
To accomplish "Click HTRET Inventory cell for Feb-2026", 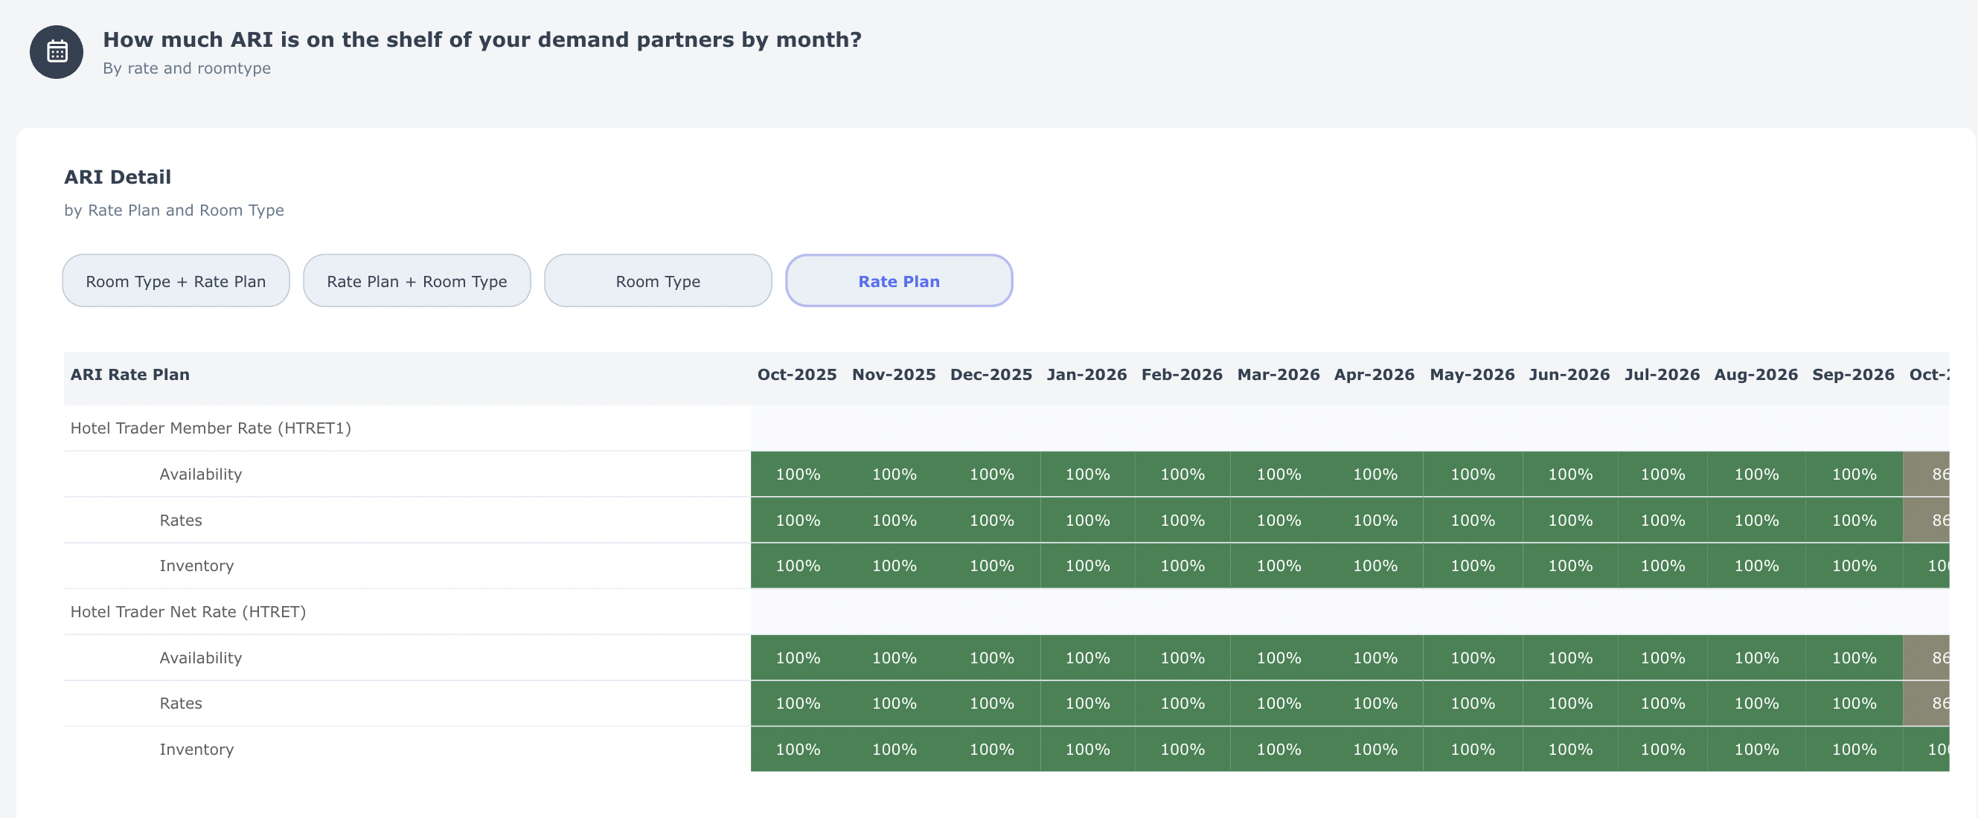I will coord(1182,749).
